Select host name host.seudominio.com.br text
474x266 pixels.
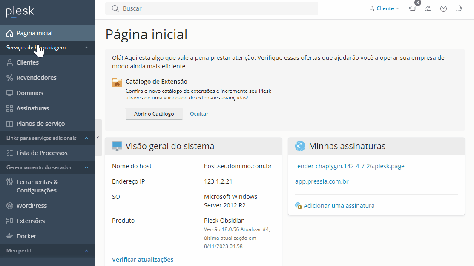(238, 166)
